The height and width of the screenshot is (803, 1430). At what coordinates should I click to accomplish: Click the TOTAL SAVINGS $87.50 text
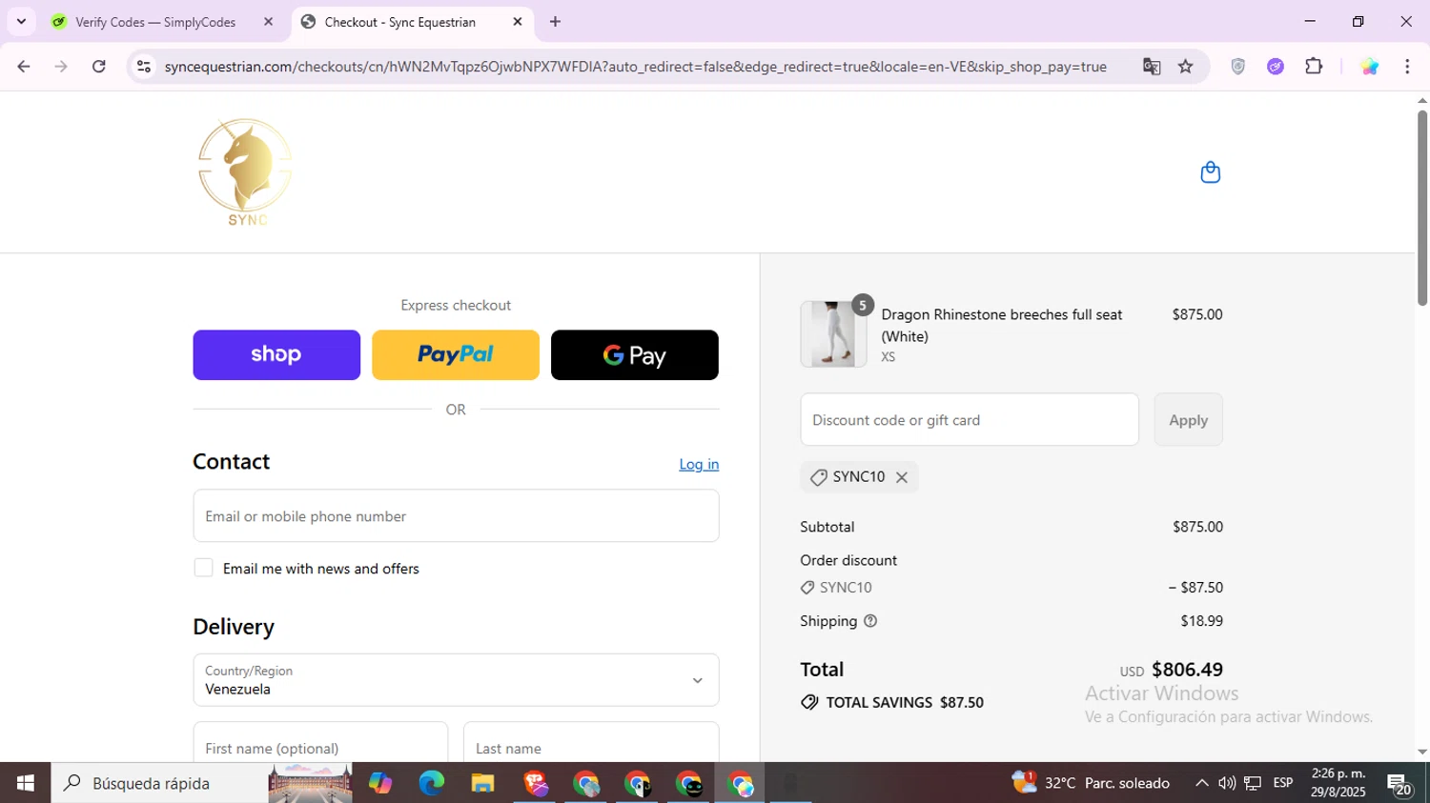point(905,703)
